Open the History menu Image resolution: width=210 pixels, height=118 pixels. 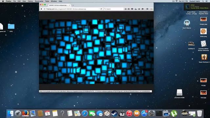pos(30,1)
